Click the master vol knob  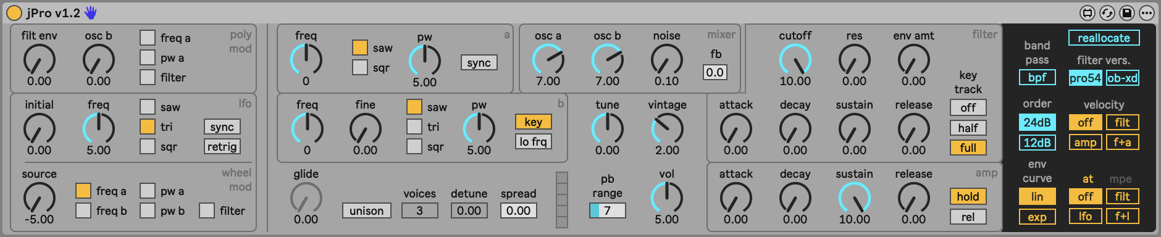coord(666,198)
